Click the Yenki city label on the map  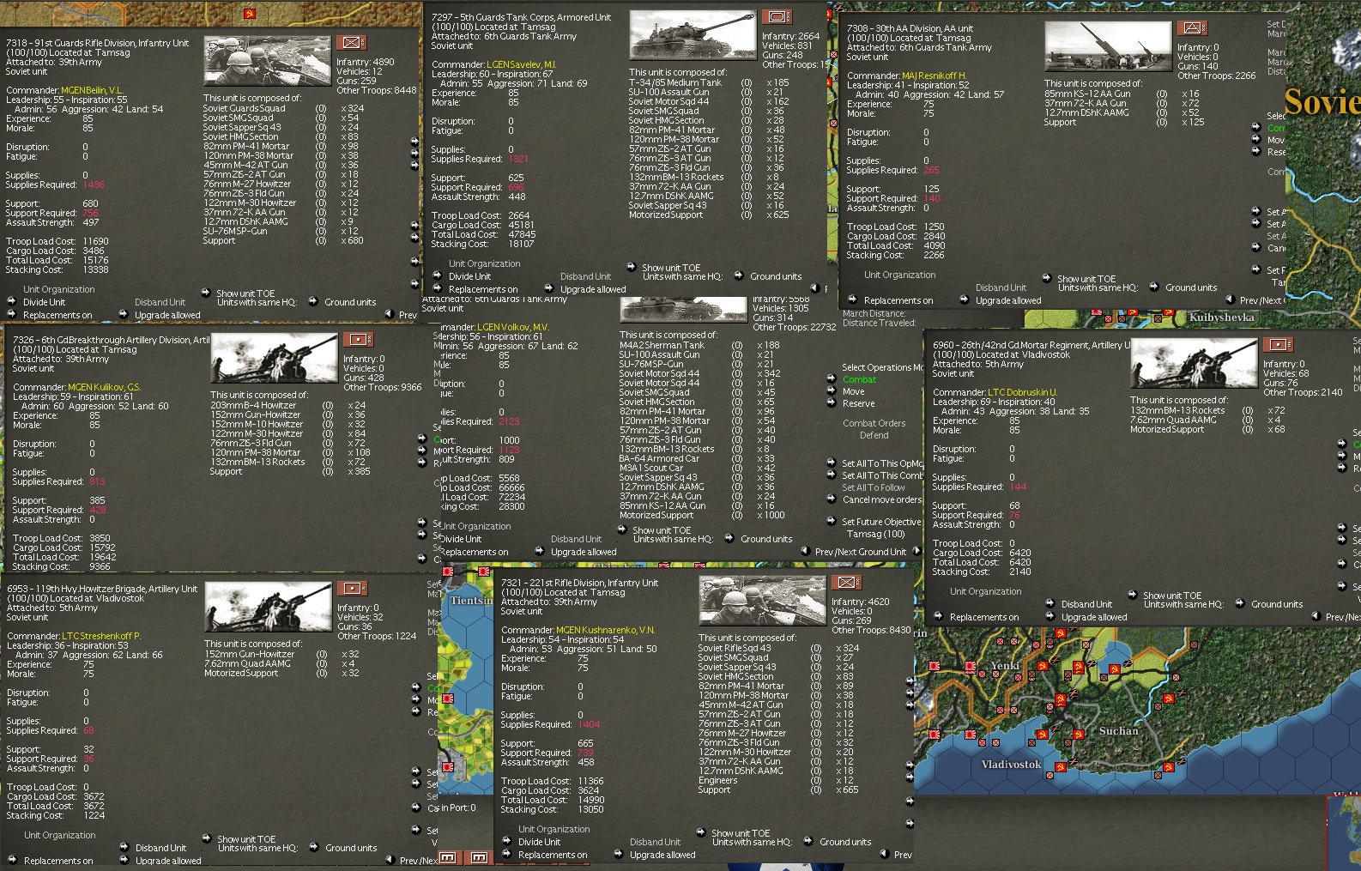(x=1005, y=666)
